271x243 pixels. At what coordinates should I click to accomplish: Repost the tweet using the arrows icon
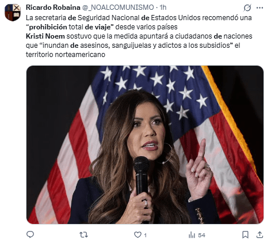(x=83, y=234)
